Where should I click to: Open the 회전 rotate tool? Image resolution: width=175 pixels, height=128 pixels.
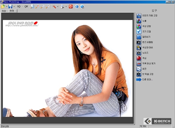pos(141,69)
